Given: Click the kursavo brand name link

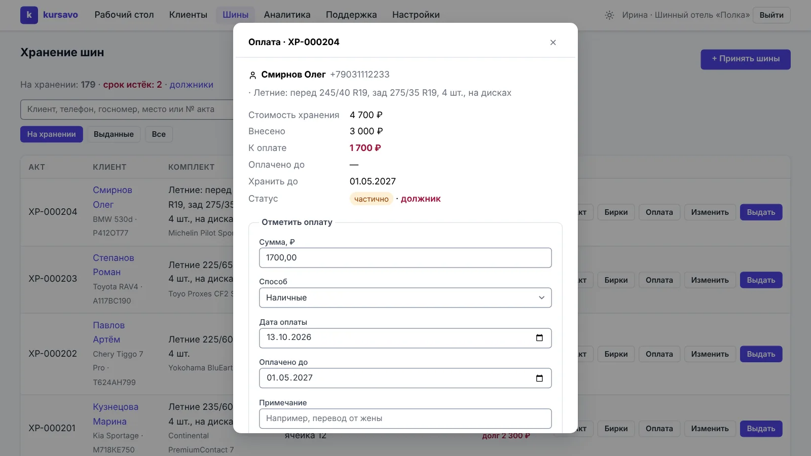Looking at the screenshot, I should coord(60,15).
